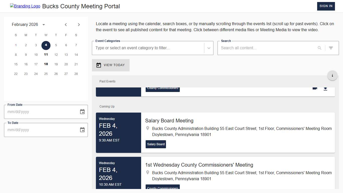Viewport: 343px width, 193px height.
Task: Download the past meeting media
Action: coord(325,88)
